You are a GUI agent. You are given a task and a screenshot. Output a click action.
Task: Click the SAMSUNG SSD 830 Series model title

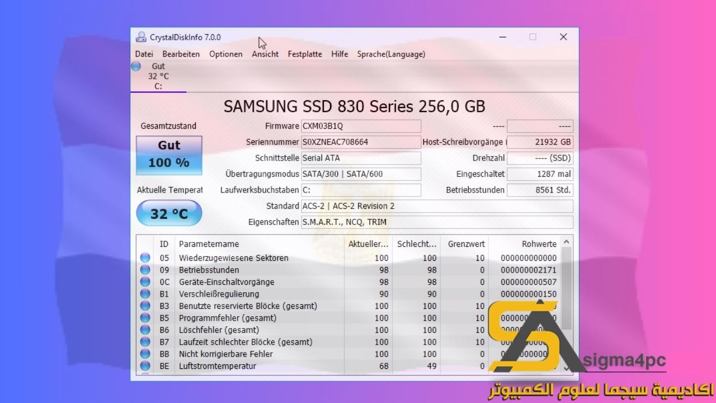354,106
